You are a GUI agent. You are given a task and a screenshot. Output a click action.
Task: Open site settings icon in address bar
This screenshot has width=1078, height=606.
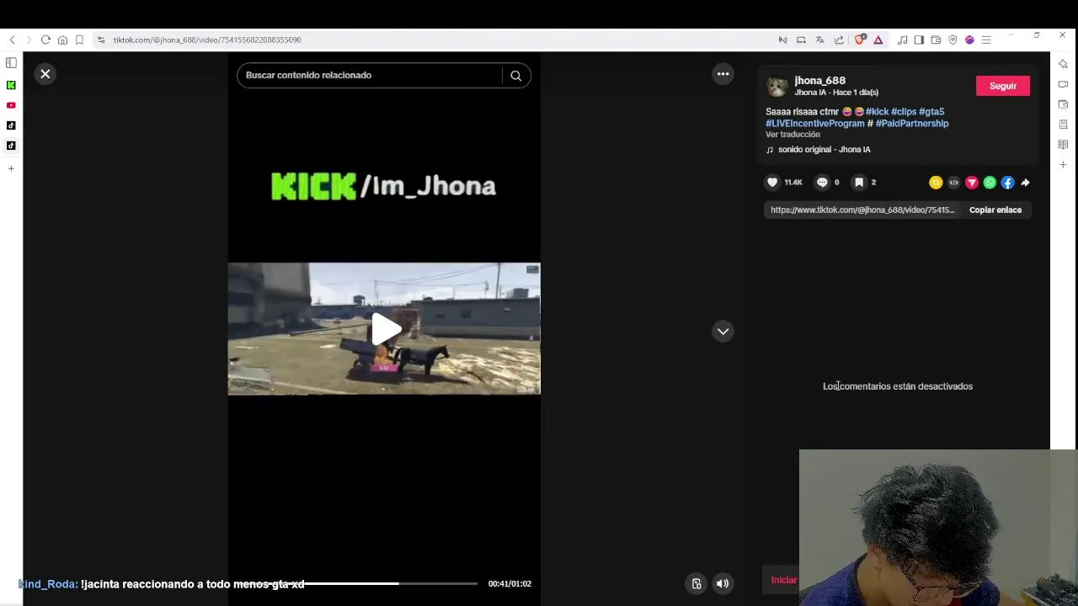point(101,40)
